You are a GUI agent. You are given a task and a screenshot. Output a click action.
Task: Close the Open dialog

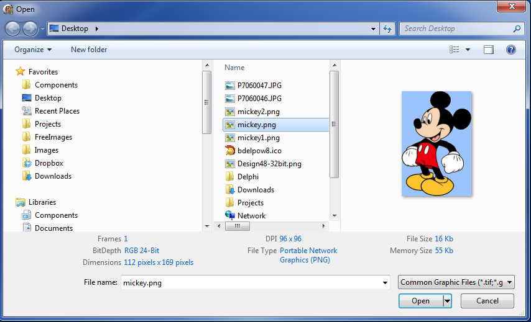512,6
